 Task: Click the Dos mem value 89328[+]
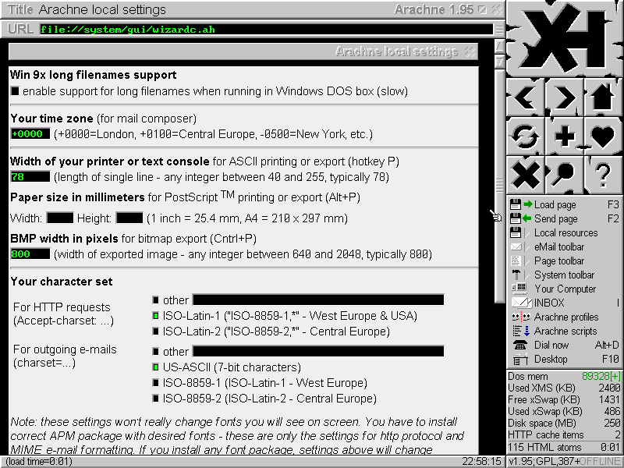point(601,377)
